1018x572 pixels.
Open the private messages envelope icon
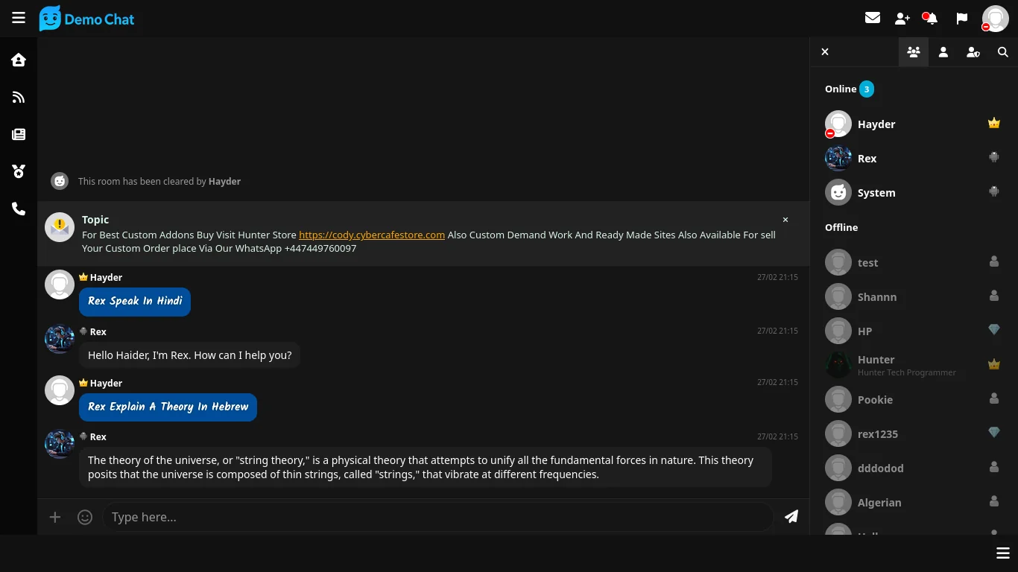(872, 18)
